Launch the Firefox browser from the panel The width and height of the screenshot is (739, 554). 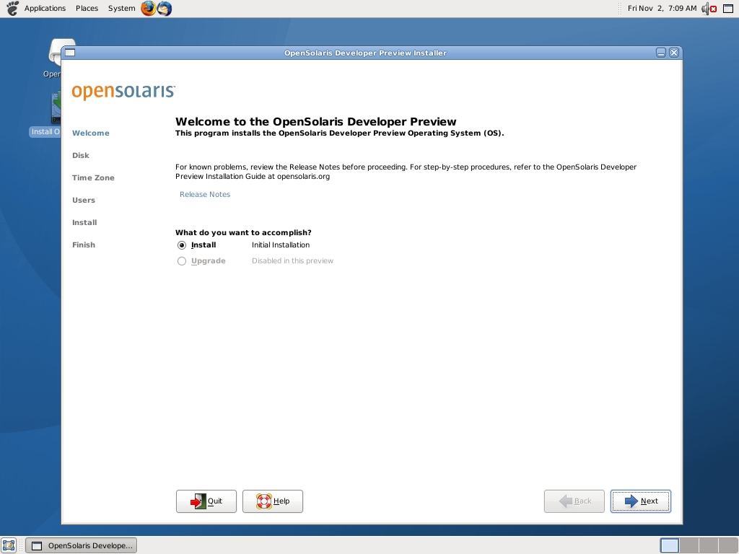click(x=148, y=9)
